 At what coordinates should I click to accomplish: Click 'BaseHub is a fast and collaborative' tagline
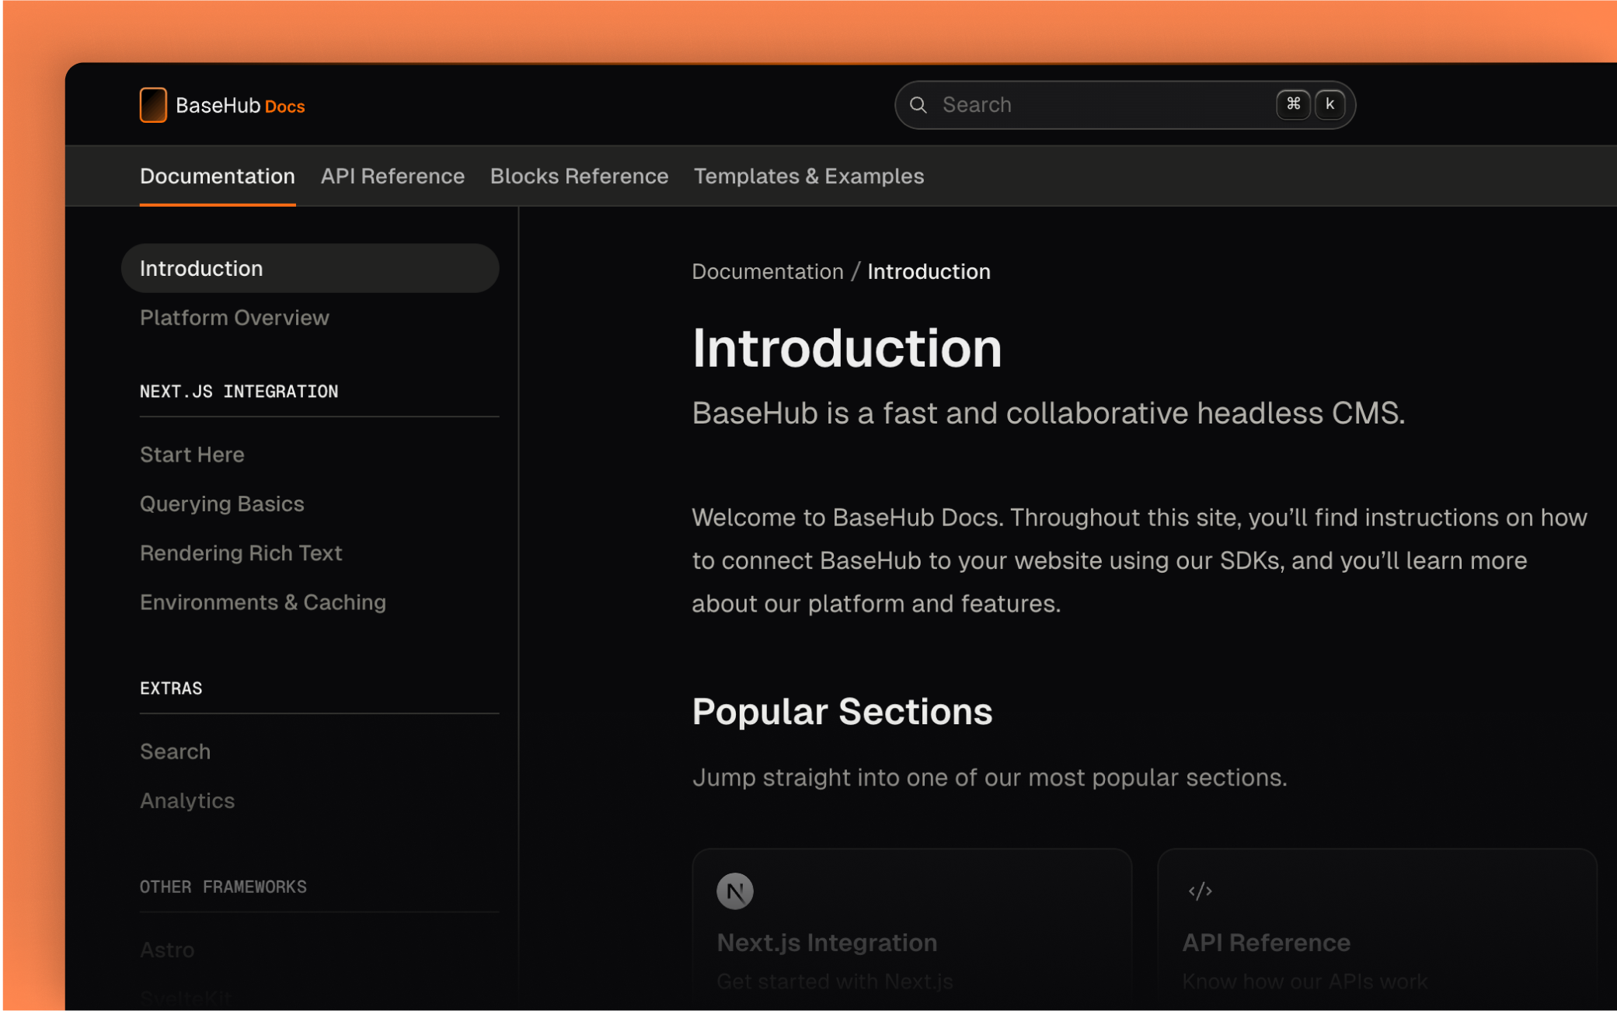click(1048, 413)
